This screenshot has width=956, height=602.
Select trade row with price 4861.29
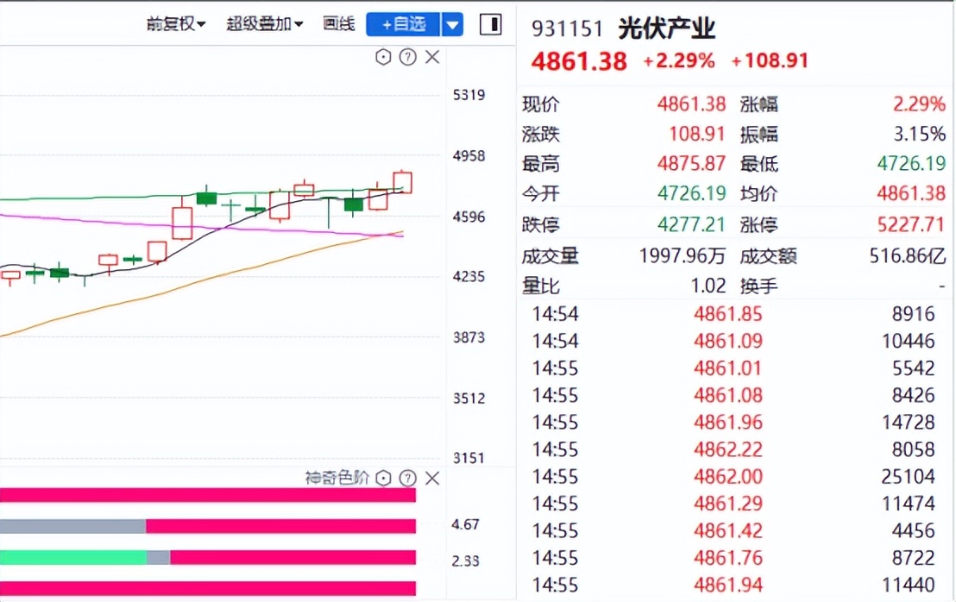pos(733,504)
